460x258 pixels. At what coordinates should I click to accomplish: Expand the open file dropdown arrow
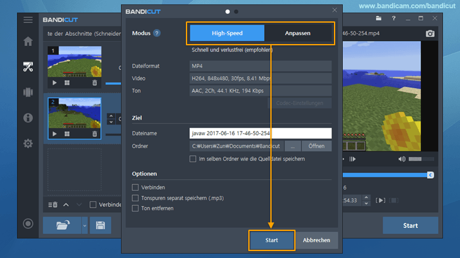point(85,225)
